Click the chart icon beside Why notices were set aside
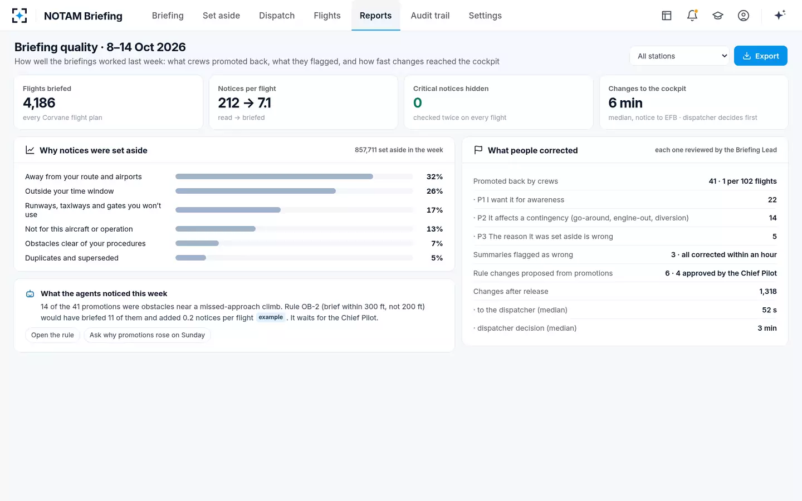Screen dimensions: 802x501 click(30, 150)
